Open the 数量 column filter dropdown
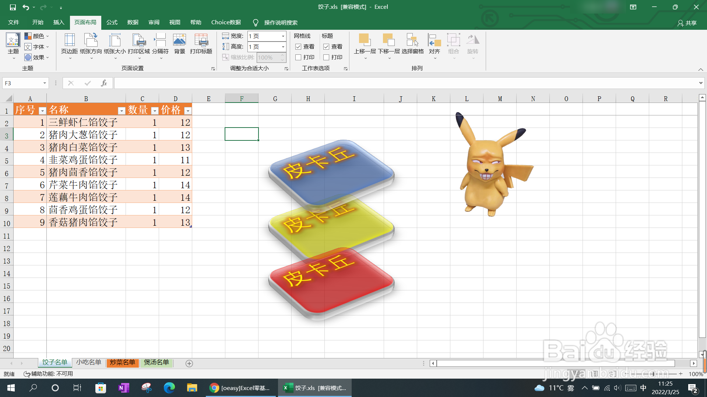The image size is (707, 397). point(155,111)
